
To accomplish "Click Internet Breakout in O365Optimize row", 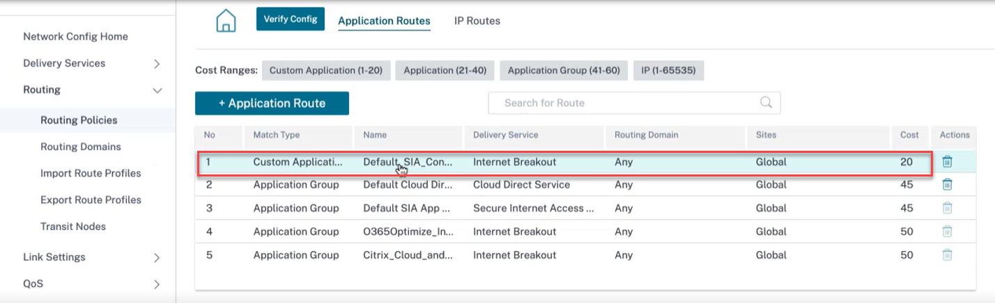I will click(514, 231).
